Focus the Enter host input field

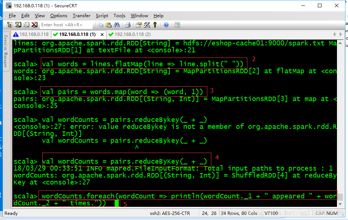[66, 25]
